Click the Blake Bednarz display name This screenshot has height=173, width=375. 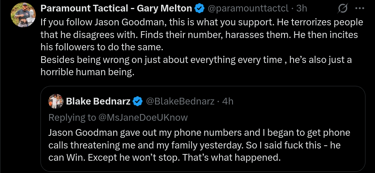pyautogui.click(x=98, y=101)
